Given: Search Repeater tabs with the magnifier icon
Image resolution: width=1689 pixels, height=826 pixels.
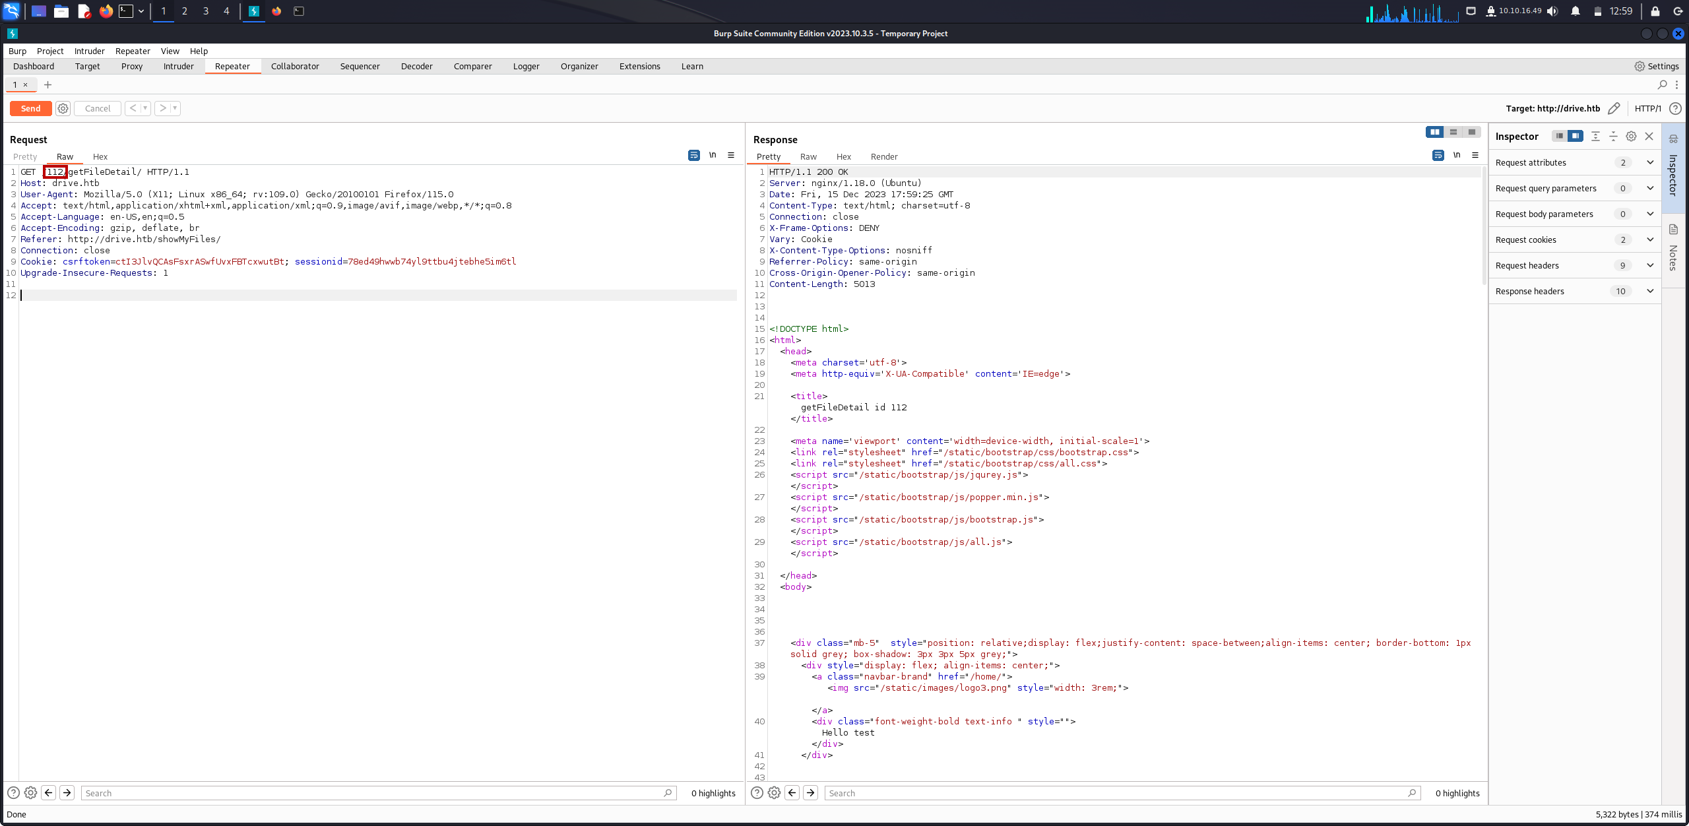Looking at the screenshot, I should [1663, 84].
